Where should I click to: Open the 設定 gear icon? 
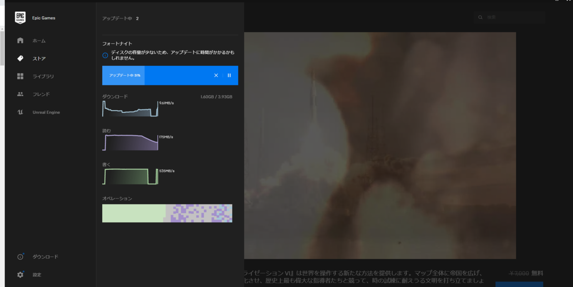(20, 275)
